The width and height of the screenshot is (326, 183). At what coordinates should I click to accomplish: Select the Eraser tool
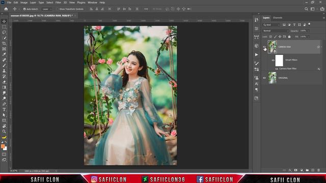click(4, 82)
